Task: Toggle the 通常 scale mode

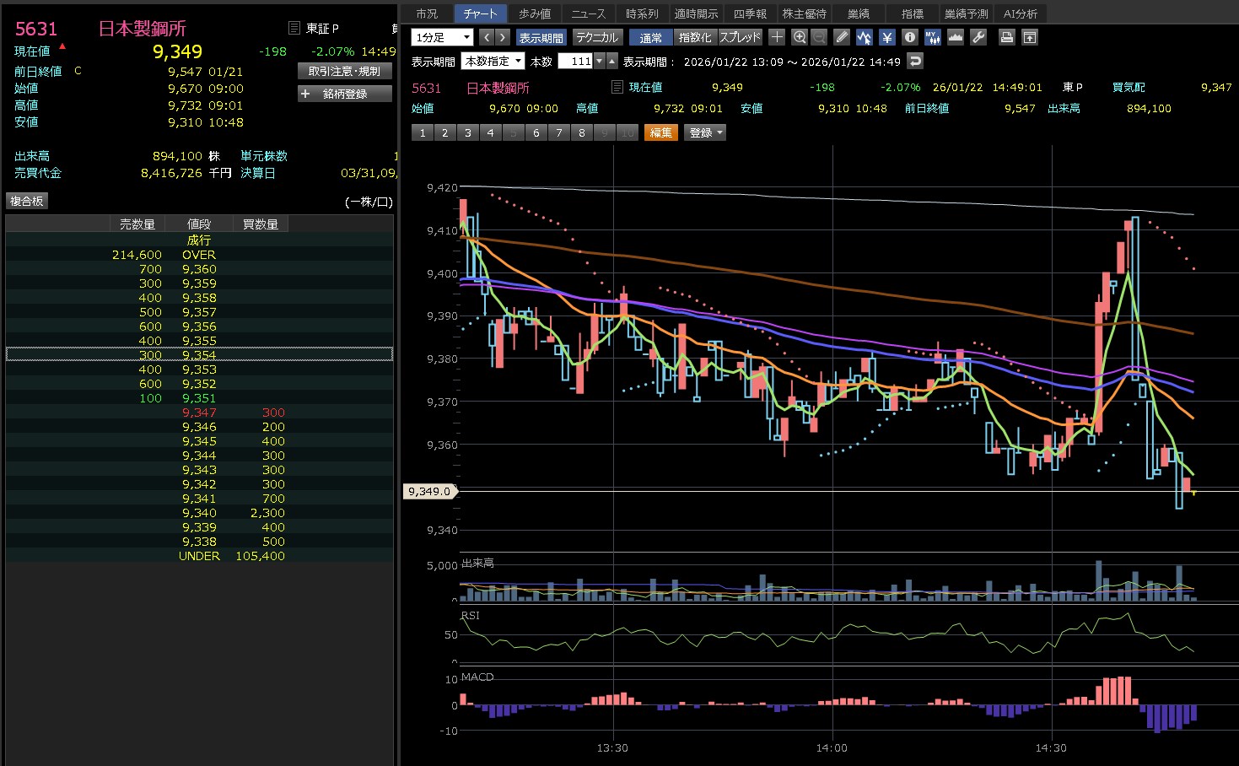Action: point(650,37)
